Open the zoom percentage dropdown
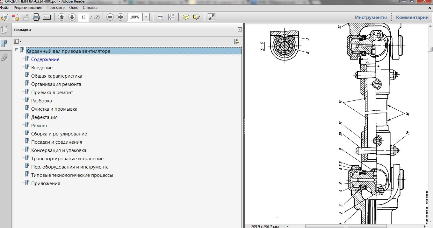433x228 pixels. pyautogui.click(x=146, y=17)
